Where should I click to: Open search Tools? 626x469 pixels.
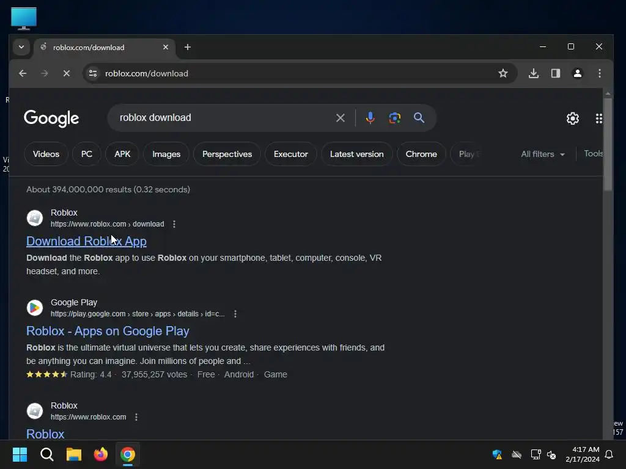coord(593,153)
